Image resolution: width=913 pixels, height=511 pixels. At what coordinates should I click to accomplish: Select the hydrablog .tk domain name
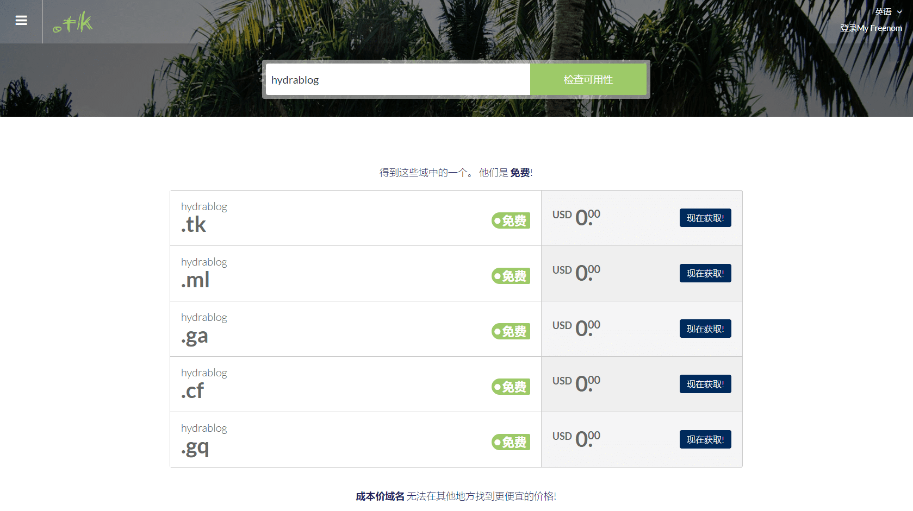pyautogui.click(x=204, y=217)
